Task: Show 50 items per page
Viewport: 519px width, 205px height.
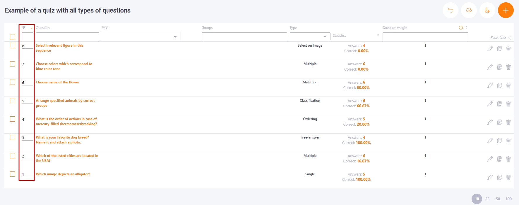Action: point(498,199)
